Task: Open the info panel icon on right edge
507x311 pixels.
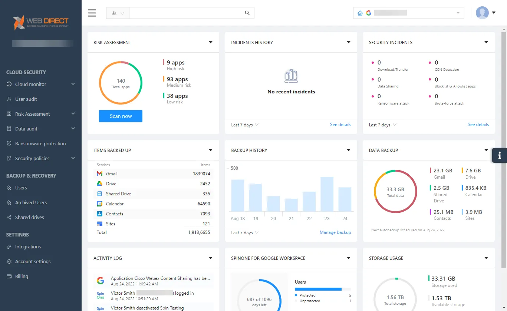Action: coord(500,155)
